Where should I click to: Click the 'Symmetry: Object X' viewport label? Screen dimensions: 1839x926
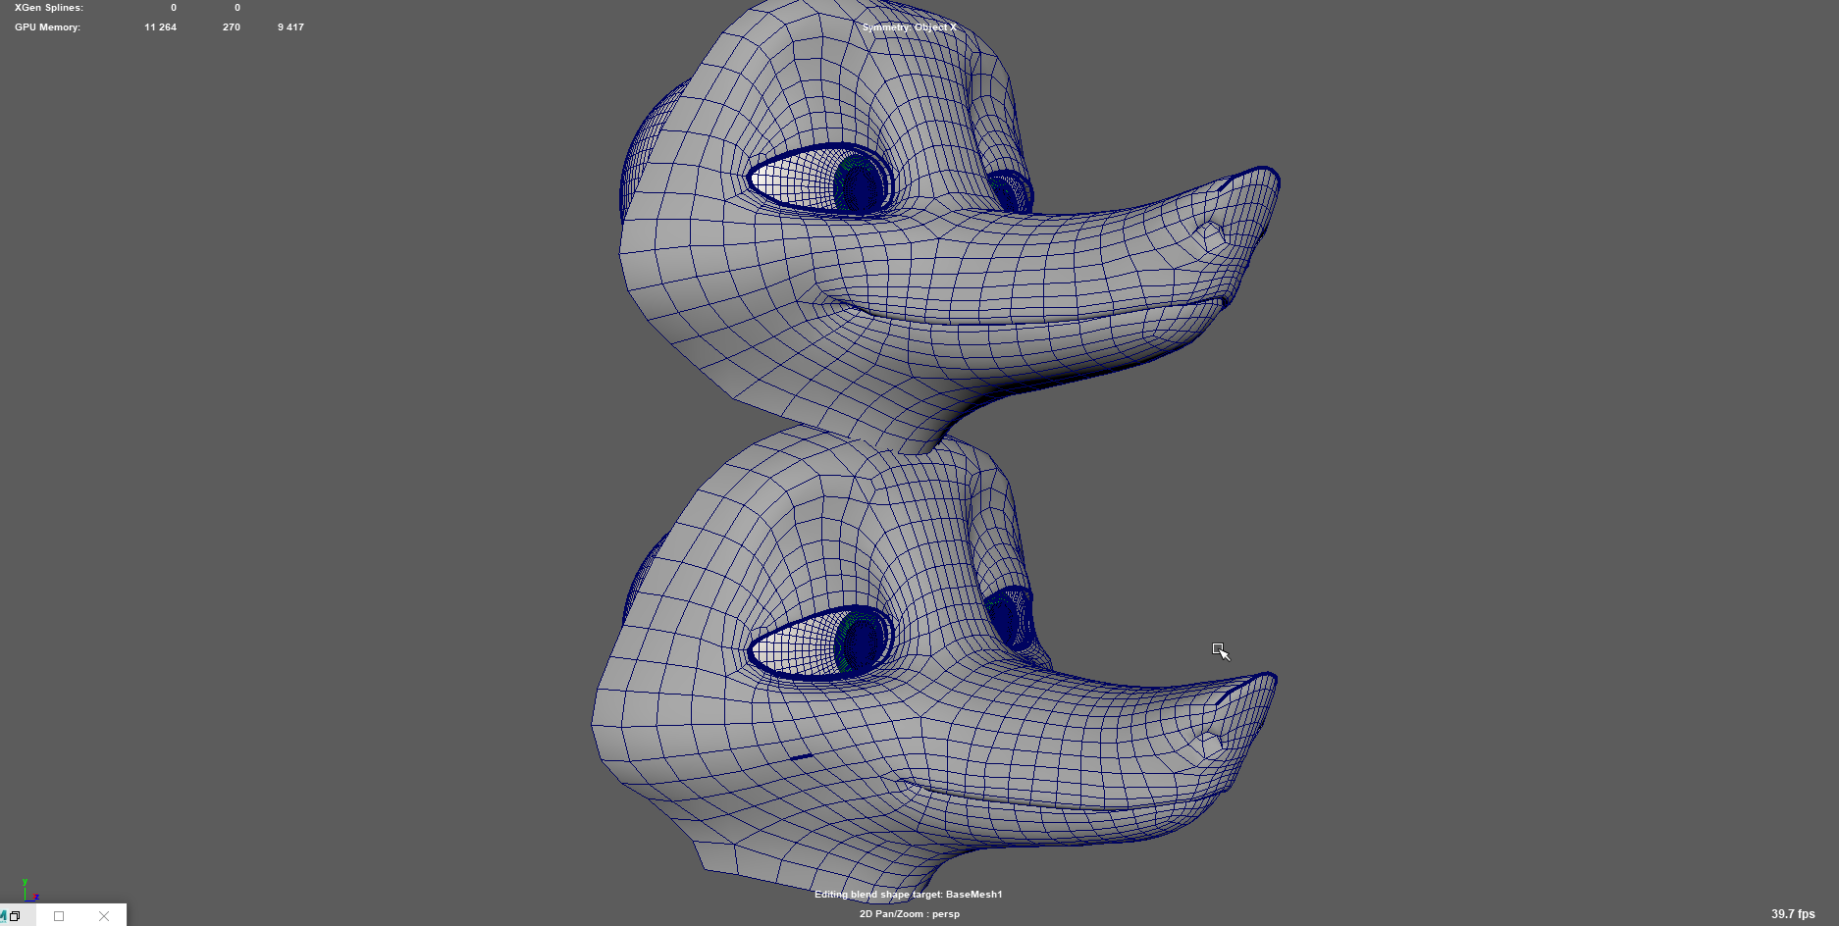[x=909, y=27]
